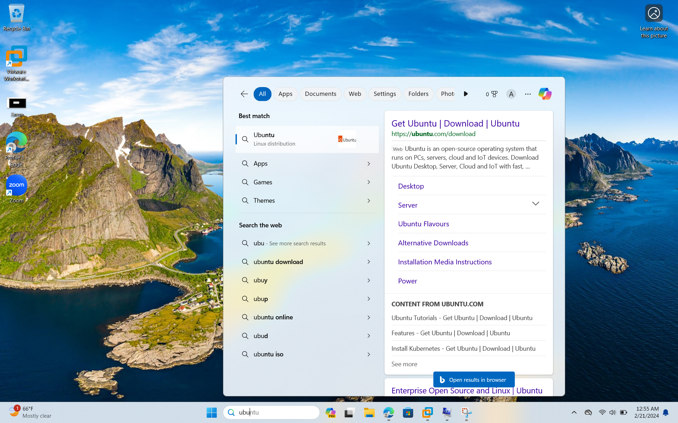This screenshot has width=678, height=423.
Task: Open the Ubuntu Flavours link
Action: point(423,224)
